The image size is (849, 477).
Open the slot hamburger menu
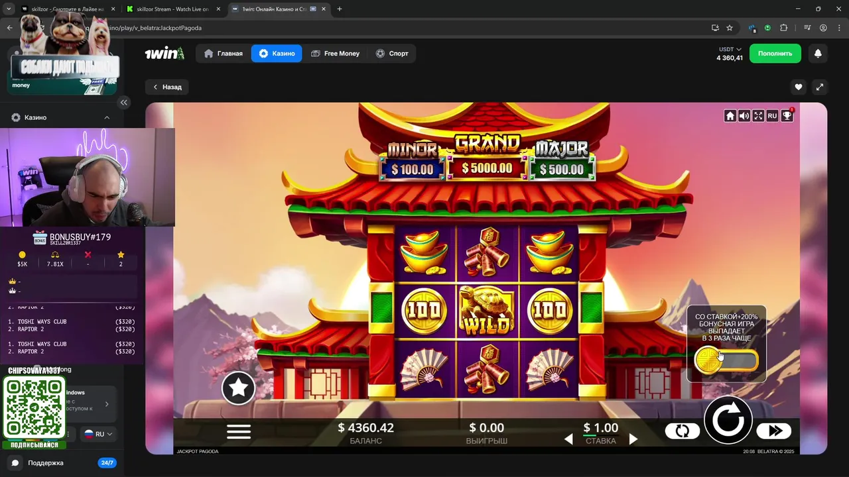click(x=239, y=431)
